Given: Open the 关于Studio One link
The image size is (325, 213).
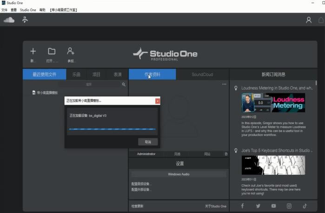Looking at the screenshot, I should pyautogui.click(x=216, y=206).
